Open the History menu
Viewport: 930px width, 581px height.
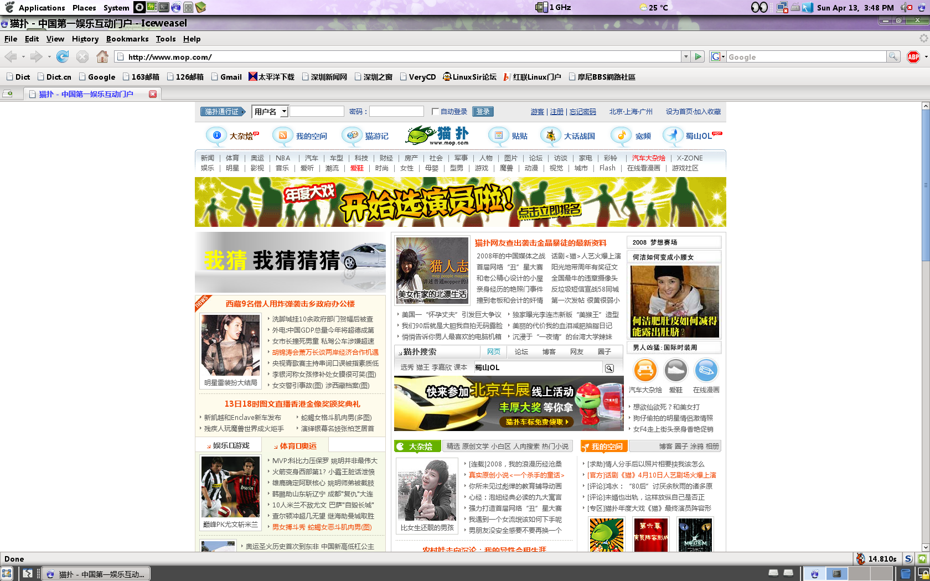coord(85,39)
